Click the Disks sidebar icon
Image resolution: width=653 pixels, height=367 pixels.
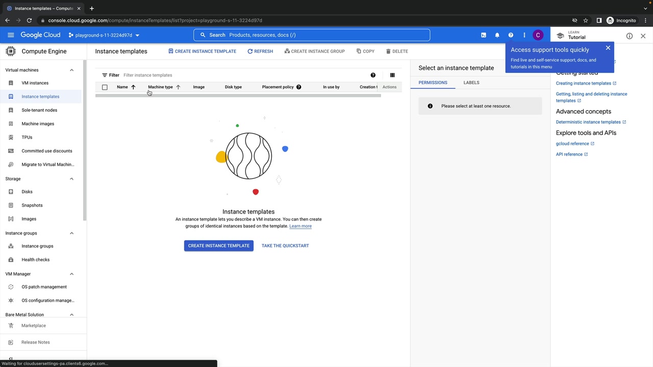(11, 192)
